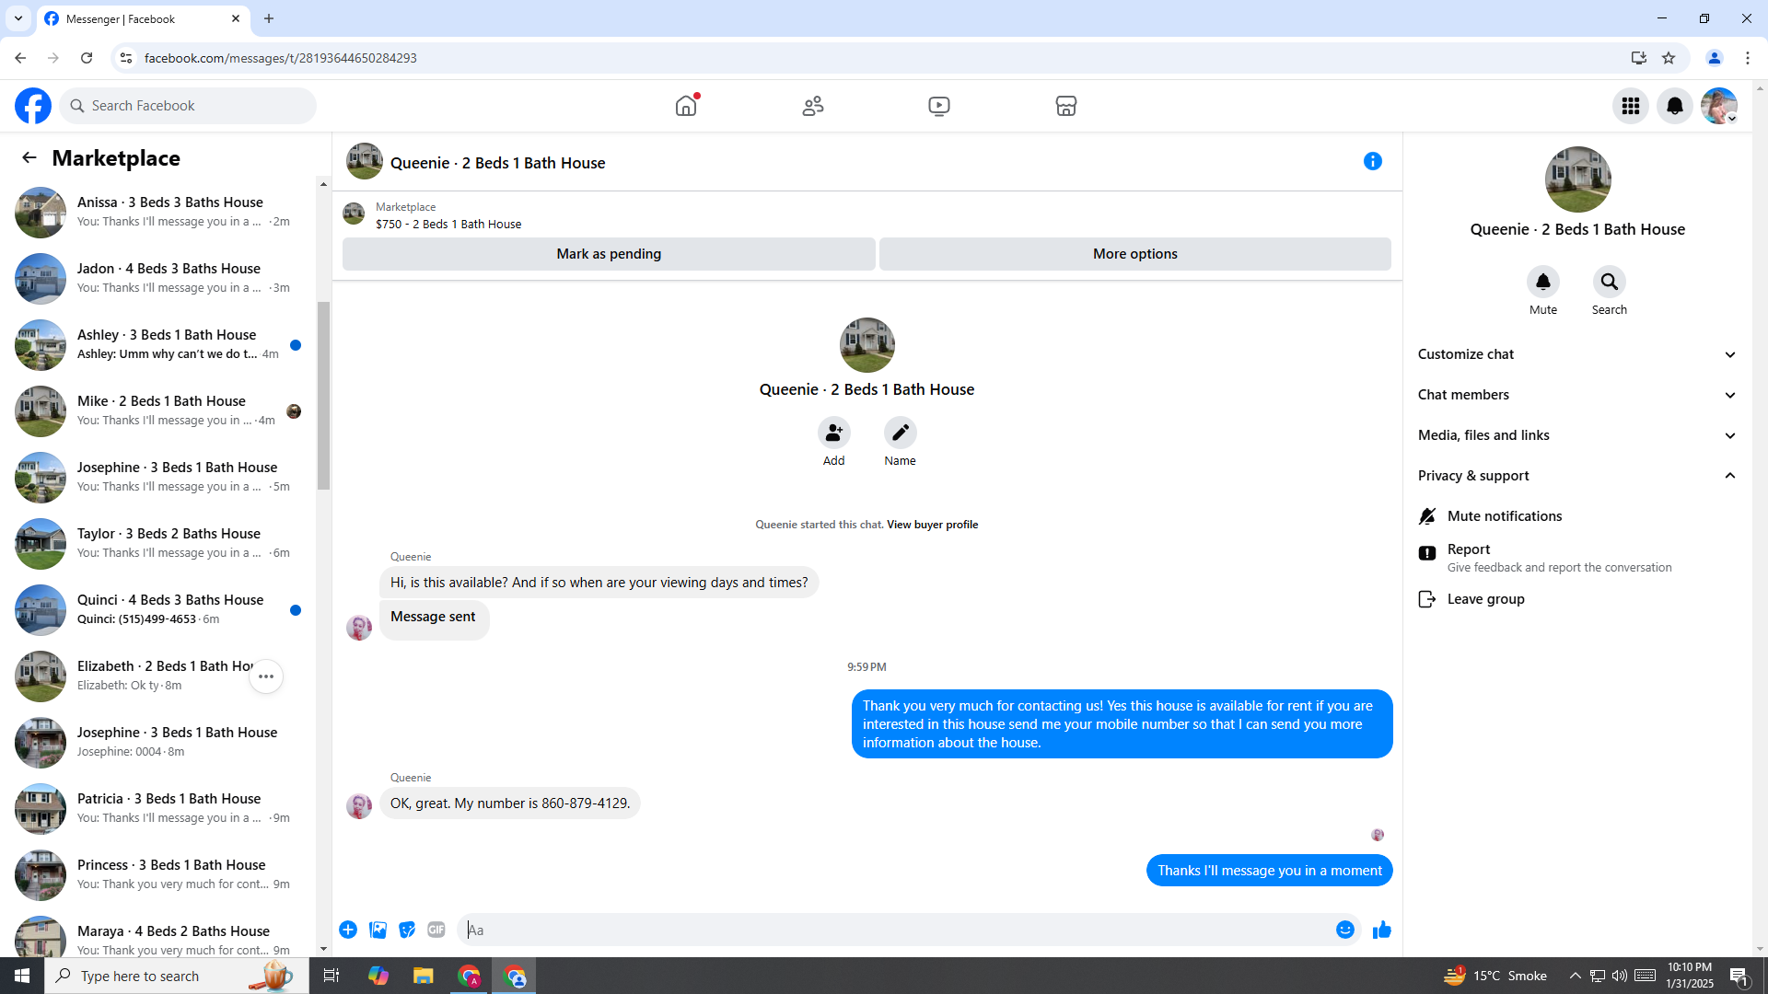Screen dimensions: 1768x994
Task: Open Copilot from the taskbar
Action: coord(378,976)
